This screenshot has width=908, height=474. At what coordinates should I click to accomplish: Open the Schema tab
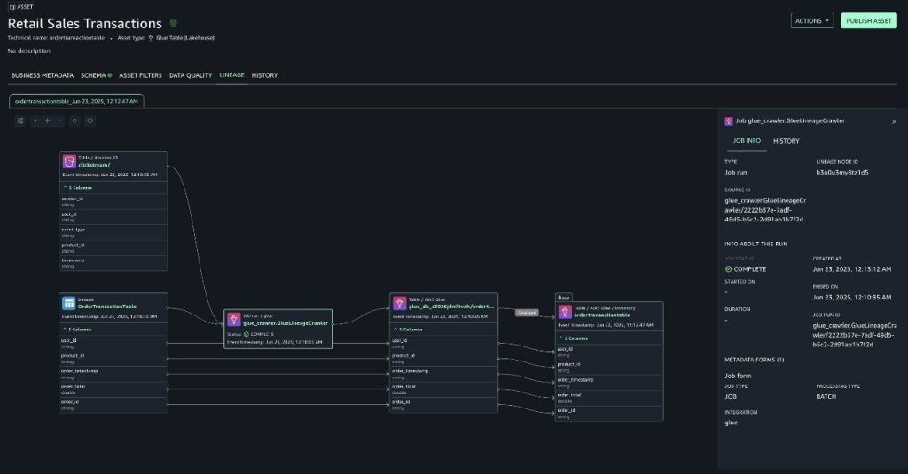pos(96,75)
